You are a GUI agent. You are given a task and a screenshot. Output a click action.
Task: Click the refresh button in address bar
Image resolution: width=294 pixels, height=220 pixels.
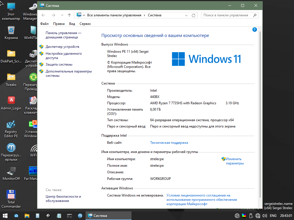194,15
